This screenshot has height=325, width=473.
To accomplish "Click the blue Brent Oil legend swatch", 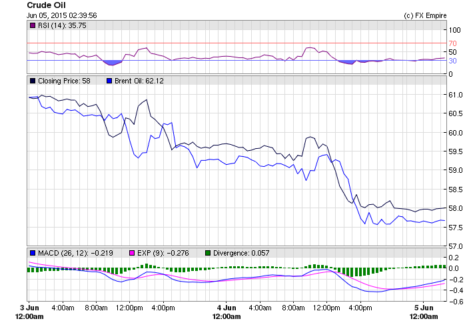I will (110, 81).
